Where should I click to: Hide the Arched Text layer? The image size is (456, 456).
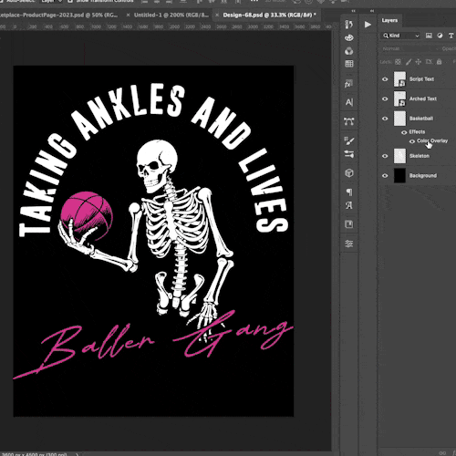(385, 98)
